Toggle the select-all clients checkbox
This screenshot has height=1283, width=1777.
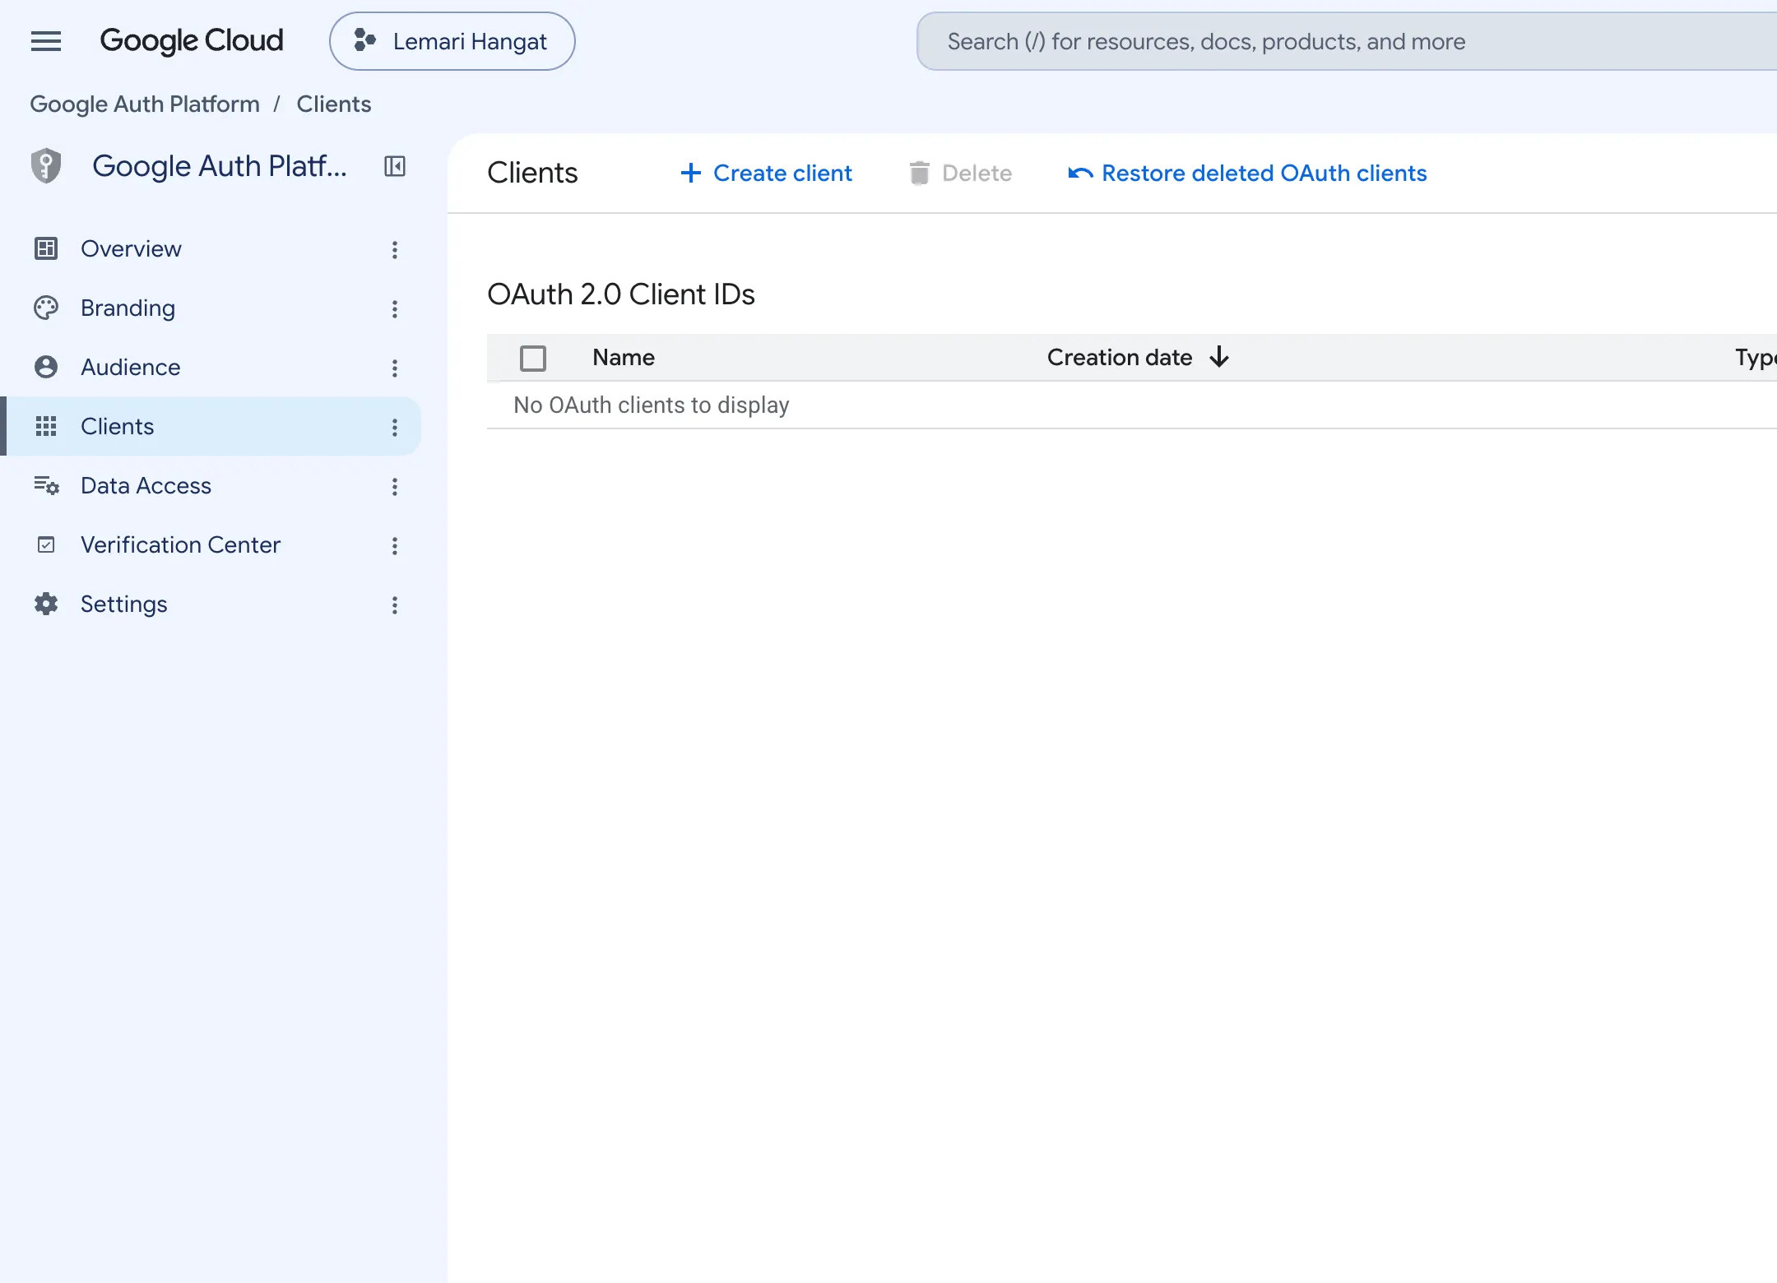tap(533, 359)
